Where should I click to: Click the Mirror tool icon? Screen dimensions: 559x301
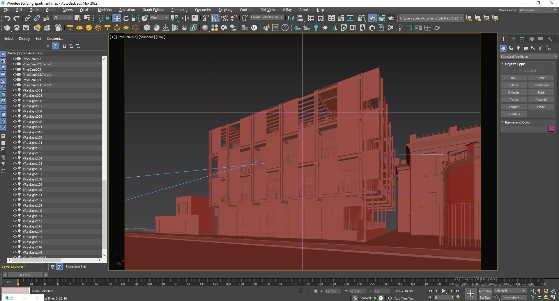point(291,18)
